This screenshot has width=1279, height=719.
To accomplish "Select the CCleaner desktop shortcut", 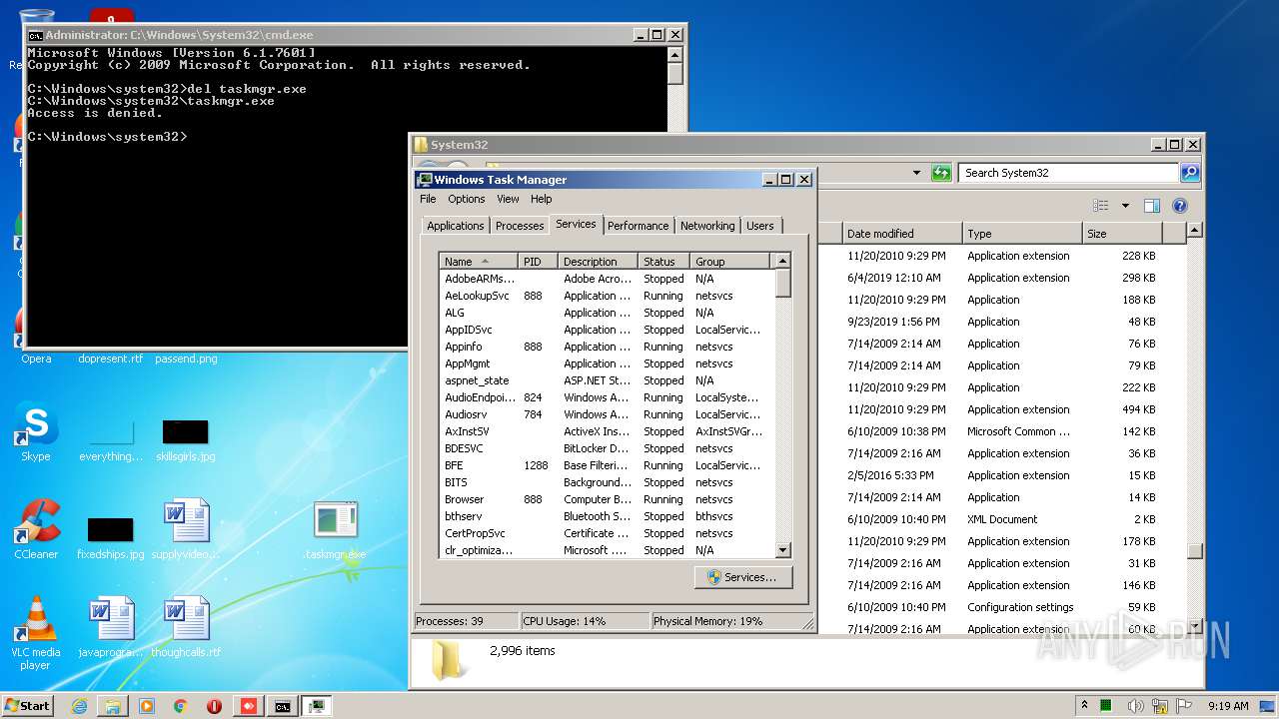I will [36, 529].
